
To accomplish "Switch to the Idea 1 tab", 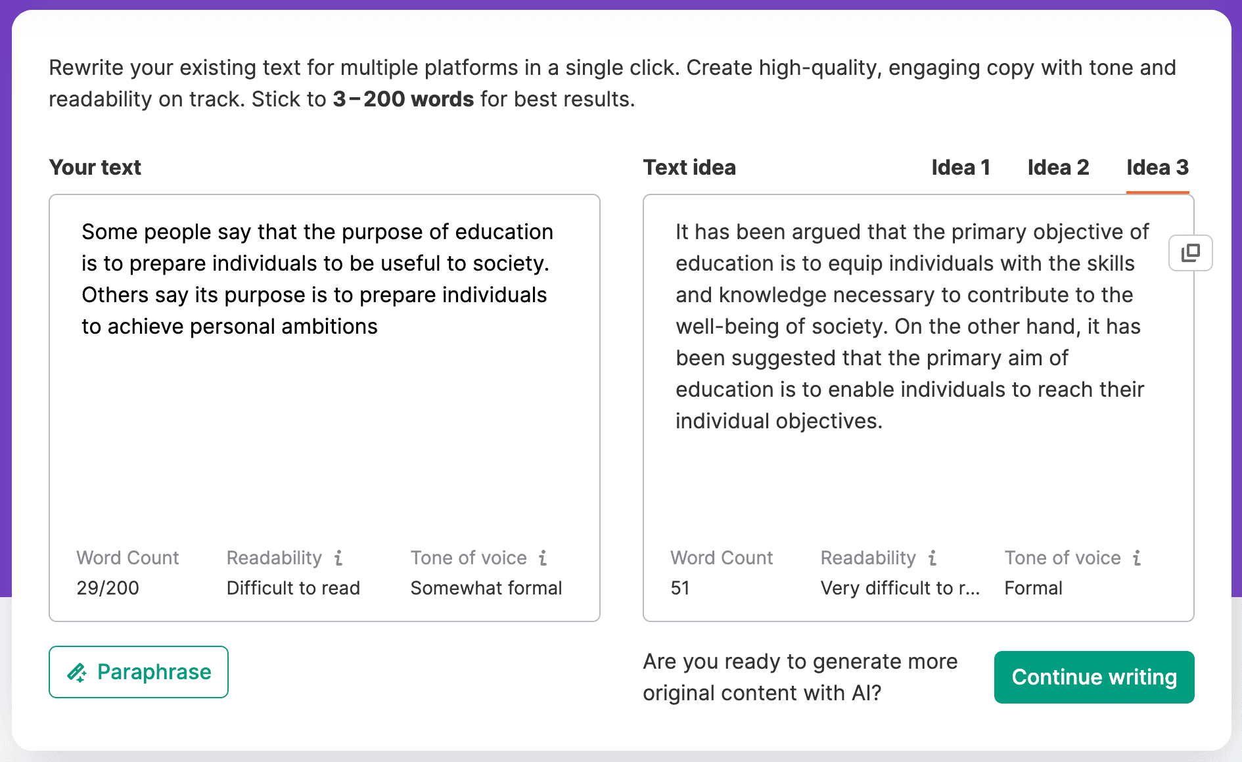I will coord(960,168).
